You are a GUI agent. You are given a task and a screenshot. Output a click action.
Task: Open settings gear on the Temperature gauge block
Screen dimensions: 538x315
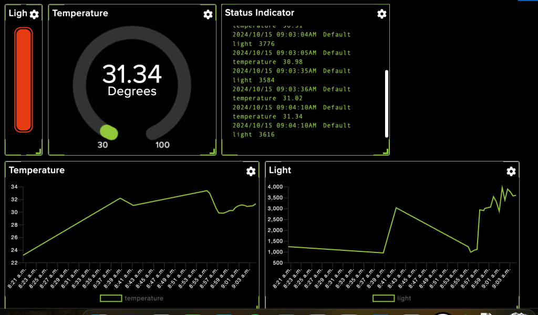point(208,14)
